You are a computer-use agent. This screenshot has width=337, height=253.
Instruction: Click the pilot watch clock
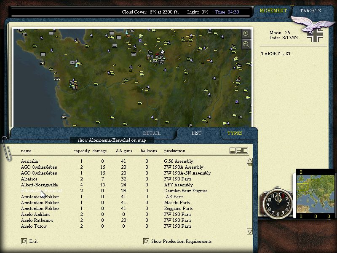pos(278,204)
